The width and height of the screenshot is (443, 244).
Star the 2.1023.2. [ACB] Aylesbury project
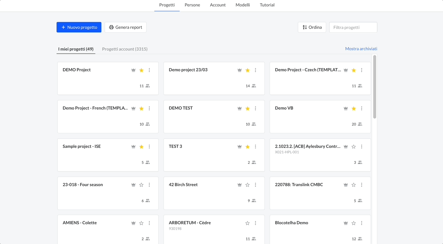click(354, 147)
